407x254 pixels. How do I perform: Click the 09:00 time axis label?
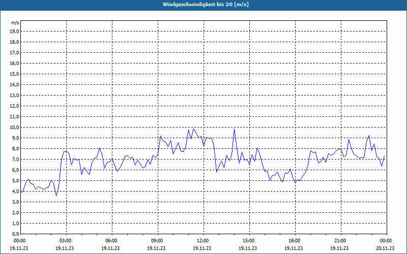(x=158, y=241)
